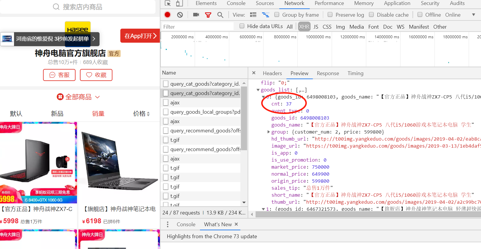Click the capture screenshots camera icon

coord(196,15)
